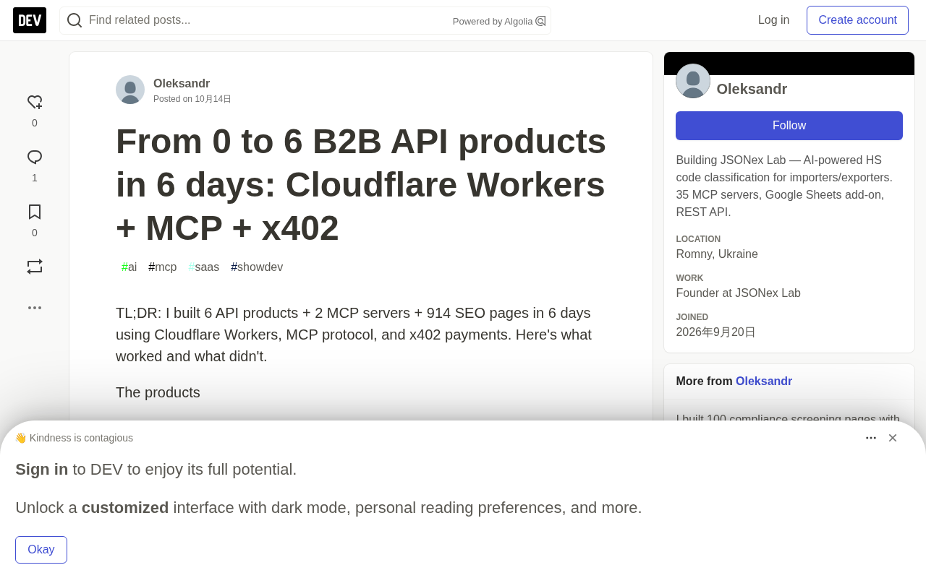Close the sign-in banner

tap(893, 438)
